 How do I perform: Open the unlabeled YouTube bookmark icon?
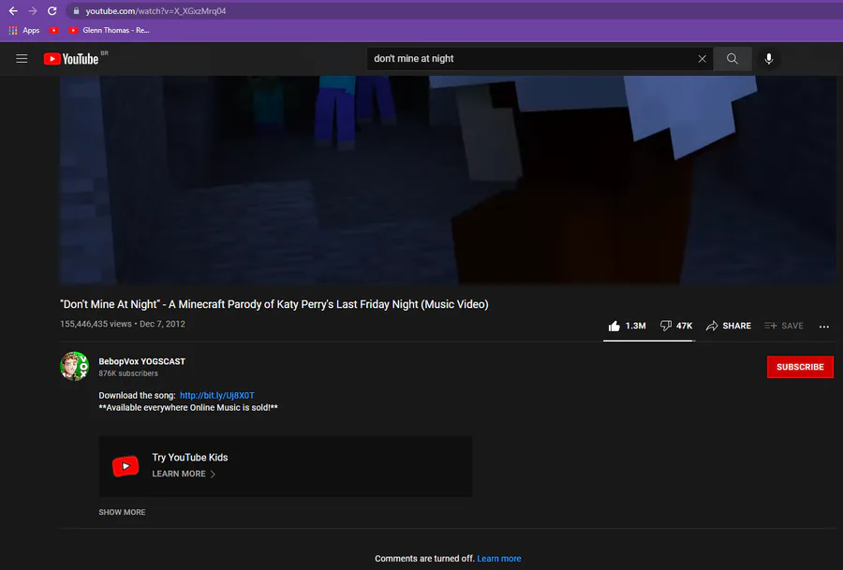(x=53, y=30)
